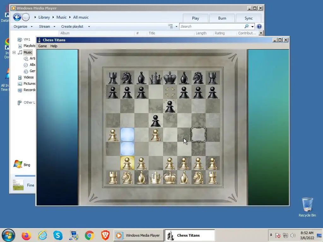Select the white pawn on h2
Screen dimensions: 323x242
tap(213, 164)
